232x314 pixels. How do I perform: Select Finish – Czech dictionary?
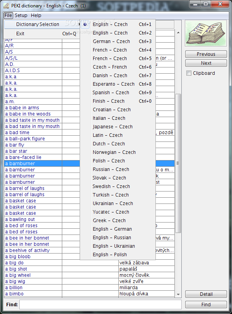click(118, 101)
